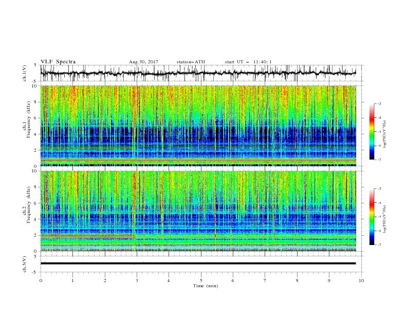Click the time axis tick label "7"
Screen dimensions: 407x315
[x=265, y=281]
